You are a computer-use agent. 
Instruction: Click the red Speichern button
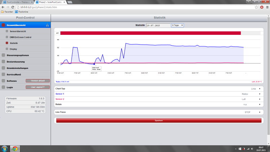(x=159, y=121)
